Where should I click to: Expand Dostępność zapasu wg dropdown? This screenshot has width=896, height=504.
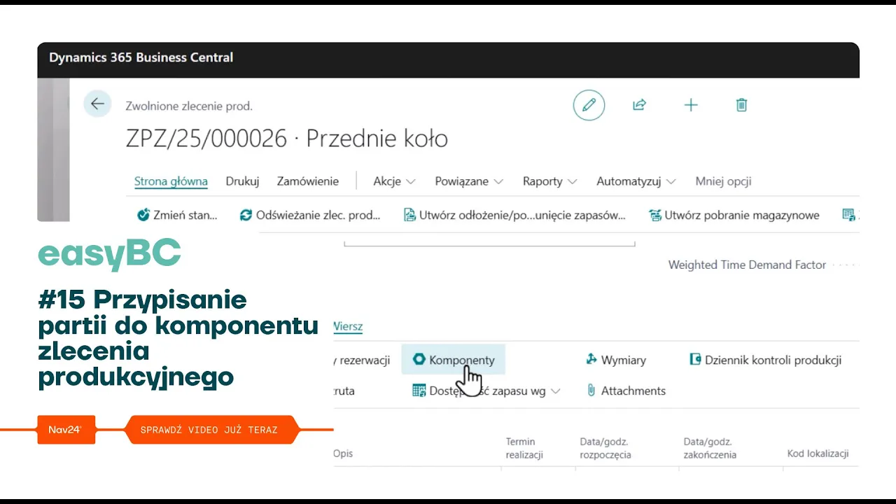(x=486, y=391)
